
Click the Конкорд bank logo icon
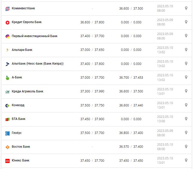[x=8, y=105]
